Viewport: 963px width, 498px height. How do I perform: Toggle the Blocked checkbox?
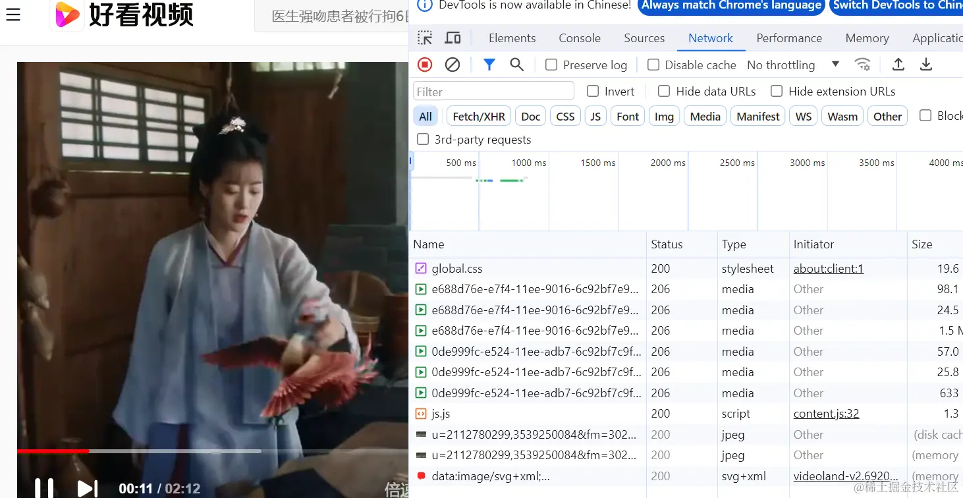pyautogui.click(x=925, y=115)
